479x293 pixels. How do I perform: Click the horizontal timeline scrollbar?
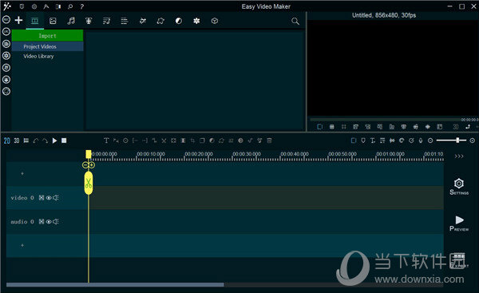[x=115, y=285]
